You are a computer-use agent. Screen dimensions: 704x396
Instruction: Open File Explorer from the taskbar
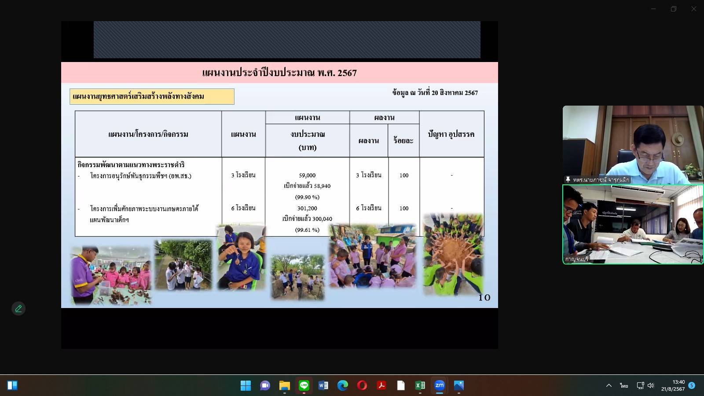[284, 385]
